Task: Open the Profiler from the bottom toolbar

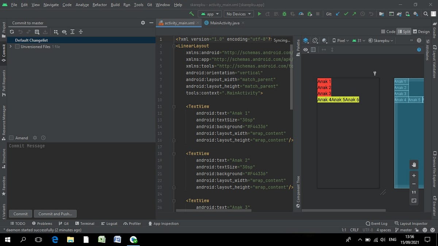Action: (x=132, y=223)
